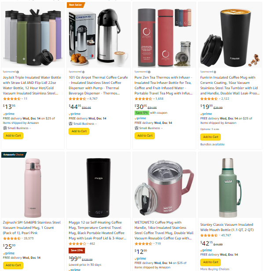Open the Muggo Self-Heating Coffee Mug title link
This screenshot has width=271, height=271.
pyautogui.click(x=98, y=230)
